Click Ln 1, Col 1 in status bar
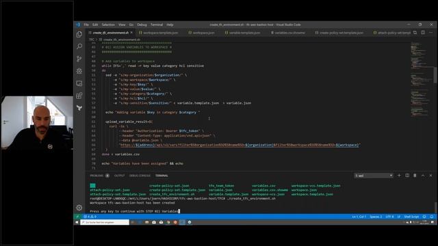The height and width of the screenshot is (246, 438). click(x=359, y=217)
